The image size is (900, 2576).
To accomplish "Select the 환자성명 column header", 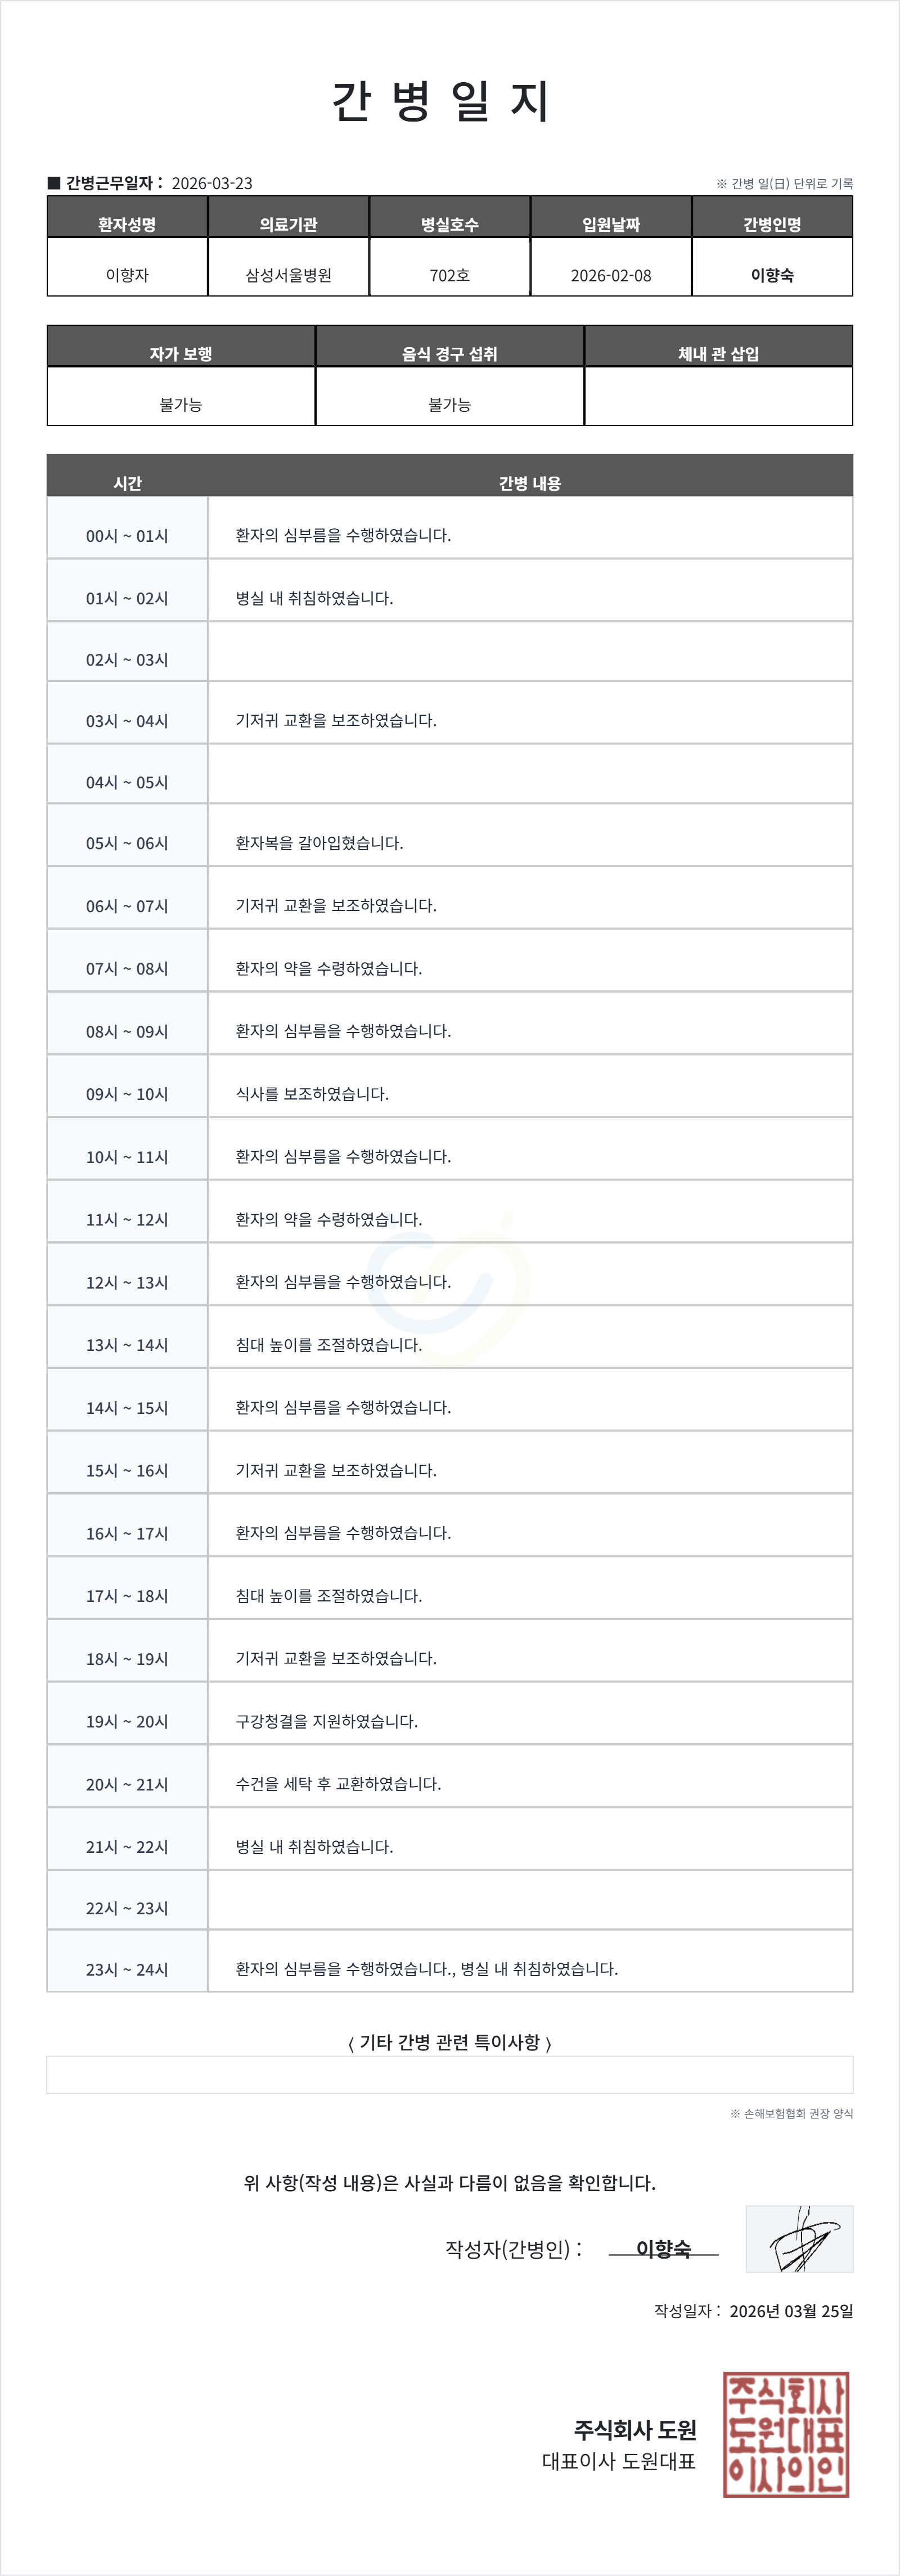I will point(127,224).
